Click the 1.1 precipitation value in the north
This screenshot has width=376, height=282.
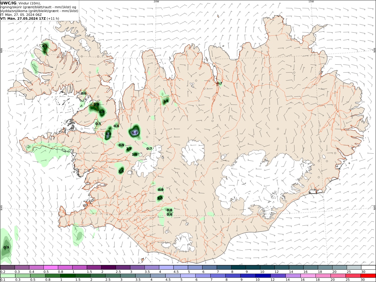point(166,101)
